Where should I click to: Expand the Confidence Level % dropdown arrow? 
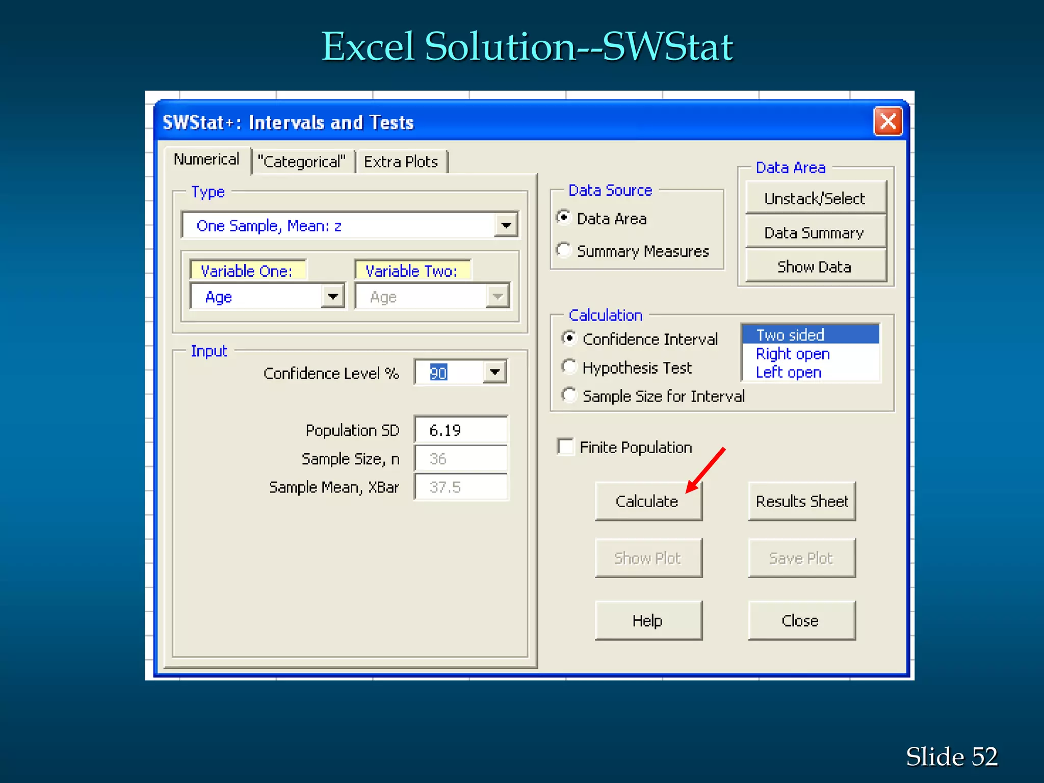494,372
